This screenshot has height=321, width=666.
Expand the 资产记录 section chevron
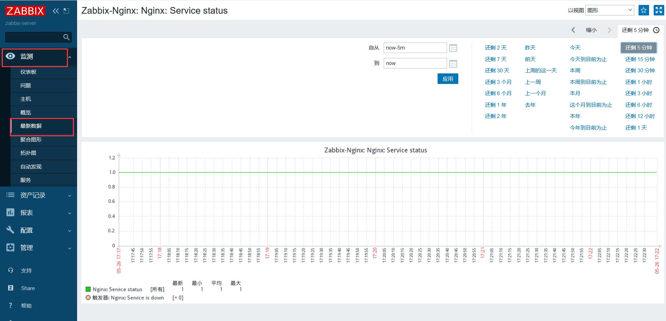70,196
